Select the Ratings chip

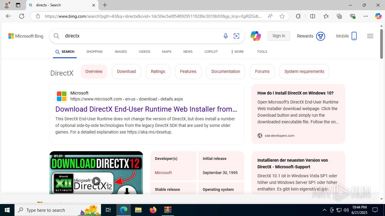[x=158, y=71]
